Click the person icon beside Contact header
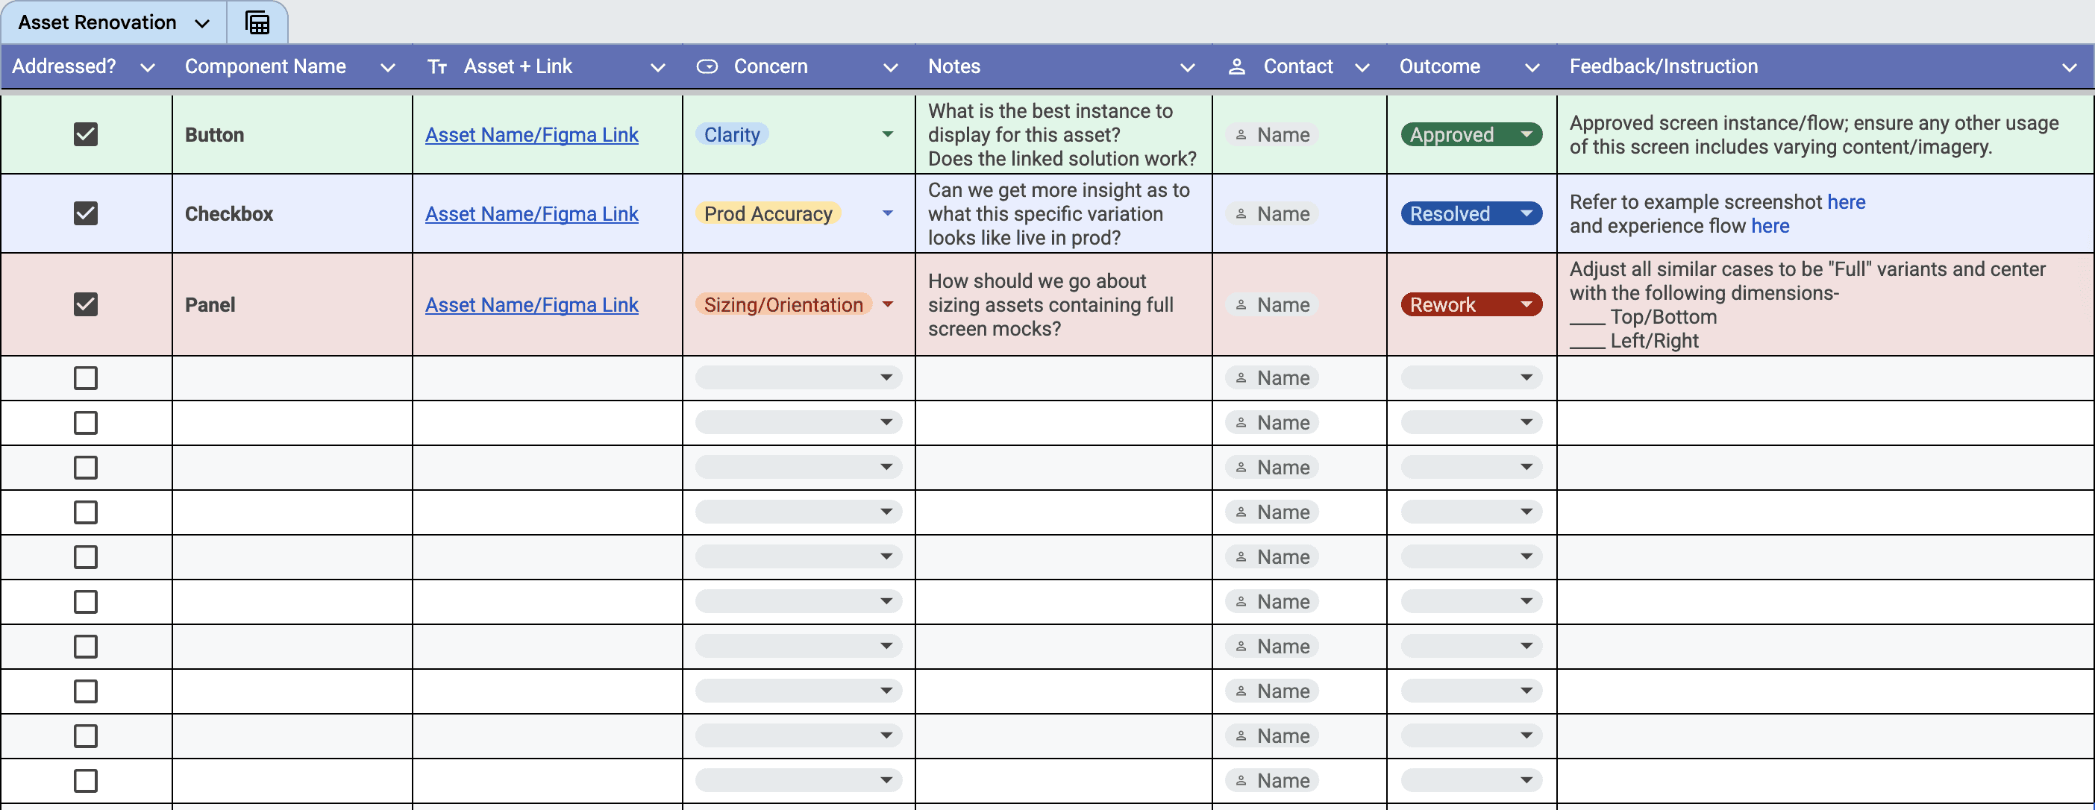2095x810 pixels. click(x=1236, y=66)
